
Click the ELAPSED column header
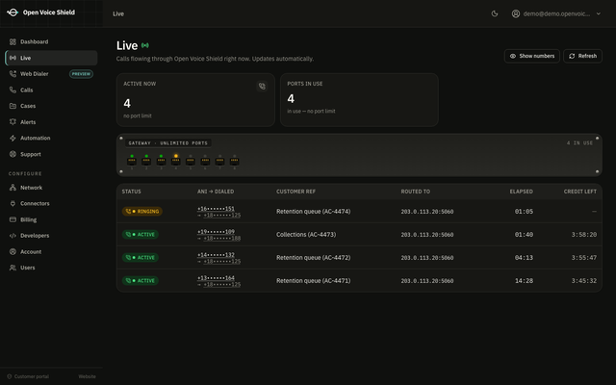[522, 192]
